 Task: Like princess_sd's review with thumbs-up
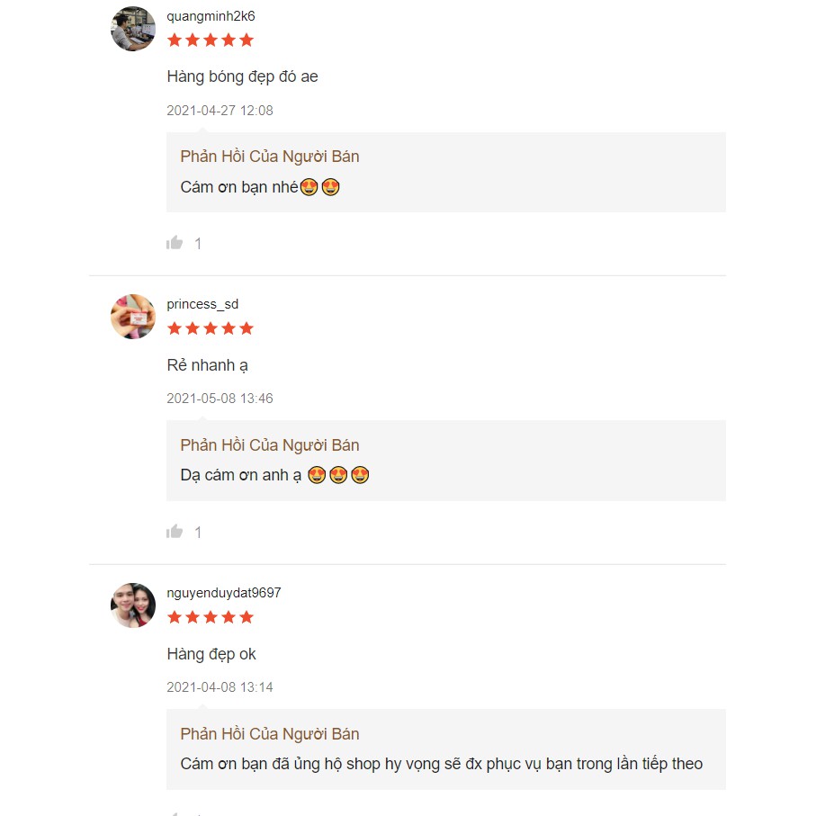point(175,532)
